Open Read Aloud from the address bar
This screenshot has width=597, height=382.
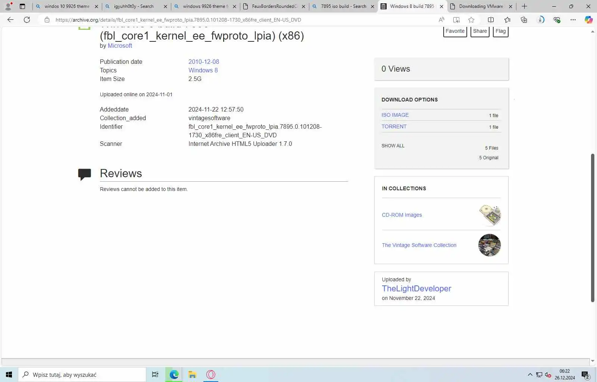441,20
